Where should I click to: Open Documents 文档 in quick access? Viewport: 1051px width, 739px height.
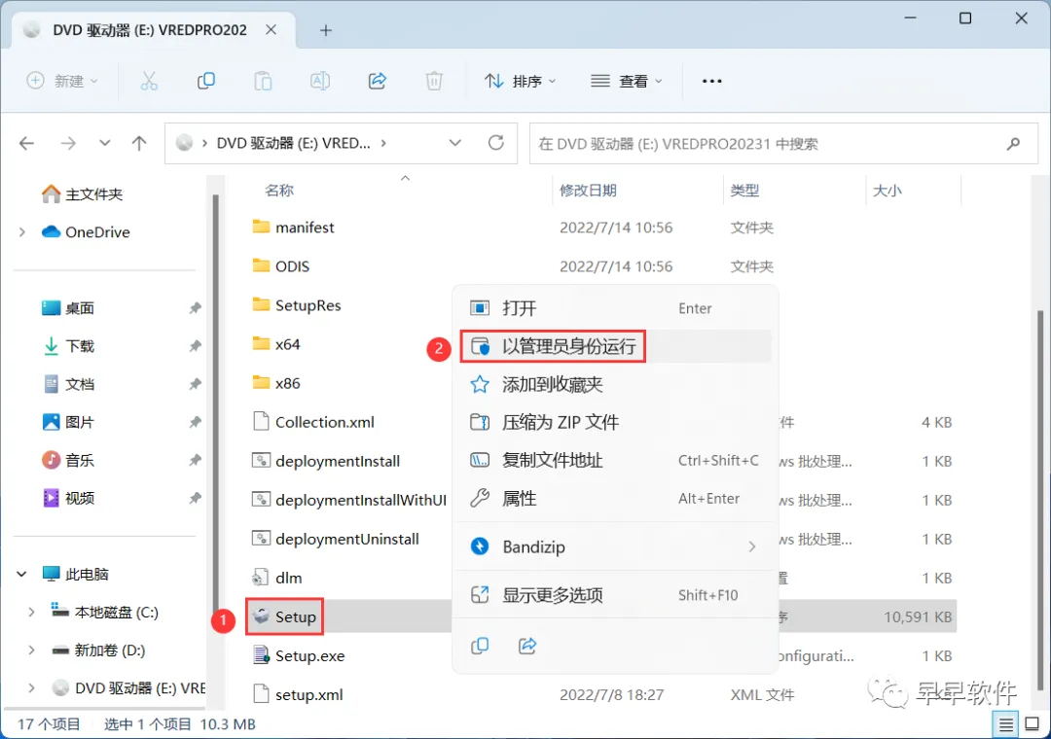pyautogui.click(x=68, y=385)
